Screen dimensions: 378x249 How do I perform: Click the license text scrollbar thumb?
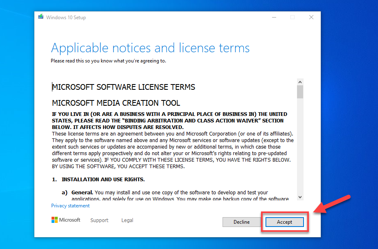pos(300,92)
